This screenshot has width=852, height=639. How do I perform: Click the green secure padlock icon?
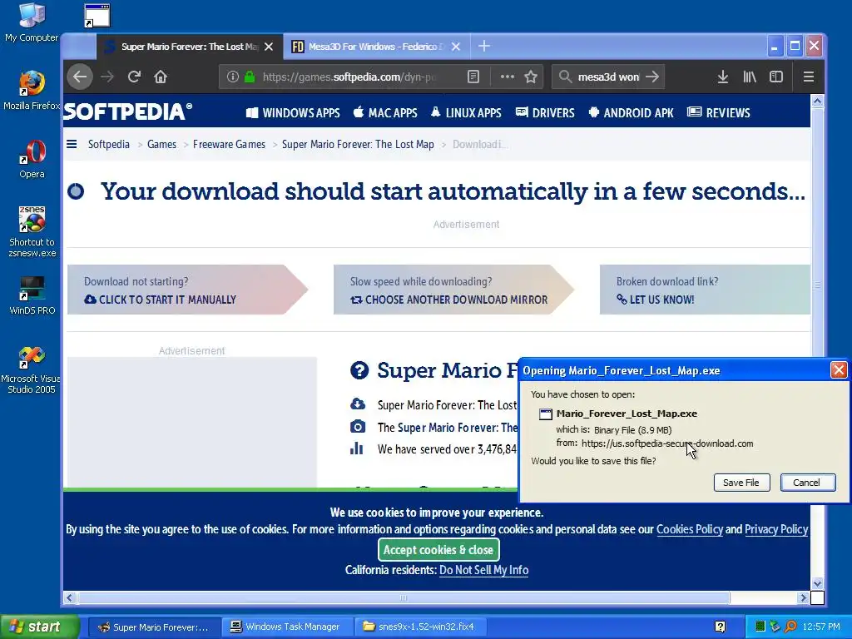[250, 77]
